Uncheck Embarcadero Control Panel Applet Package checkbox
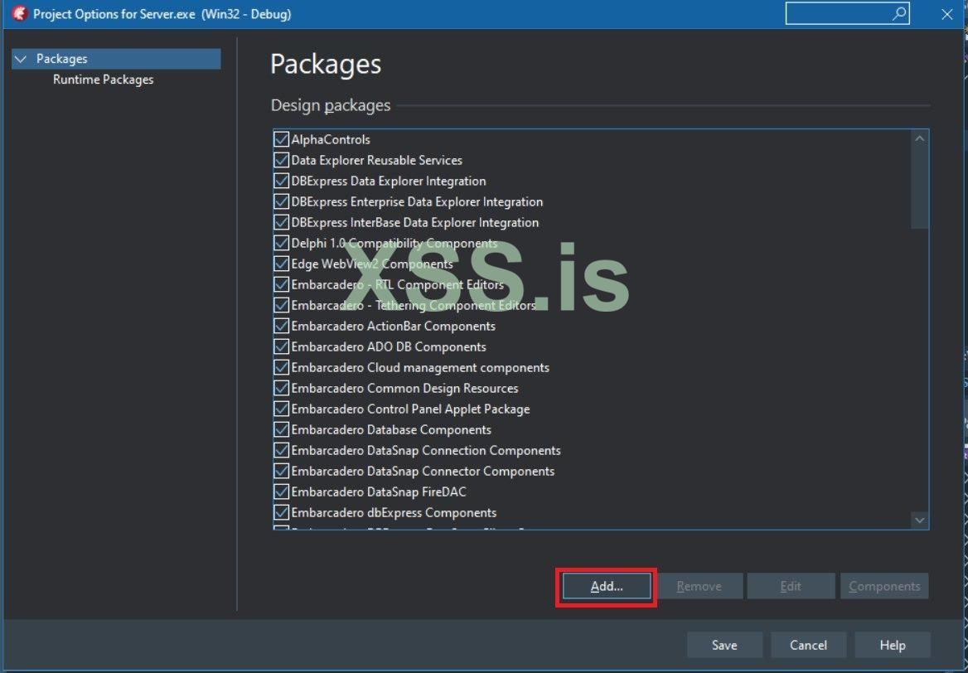Image resolution: width=968 pixels, height=673 pixels. [281, 409]
